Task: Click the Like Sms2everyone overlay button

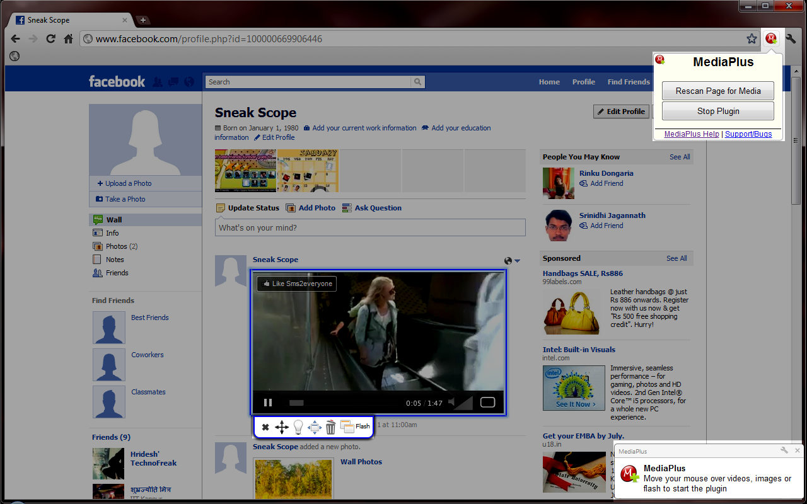Action: pos(296,283)
